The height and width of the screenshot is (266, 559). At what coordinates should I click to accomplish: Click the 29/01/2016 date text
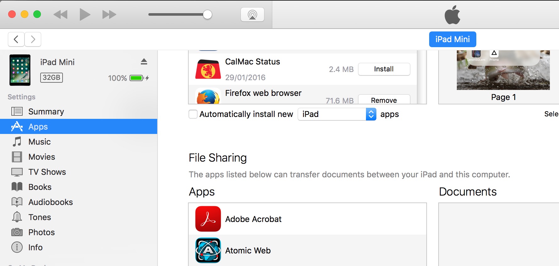(245, 77)
